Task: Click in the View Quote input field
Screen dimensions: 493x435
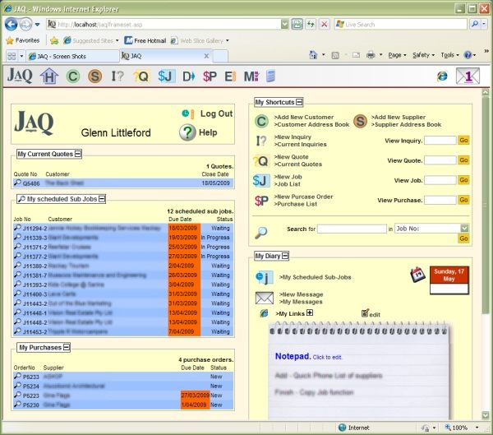Action: [x=440, y=160]
